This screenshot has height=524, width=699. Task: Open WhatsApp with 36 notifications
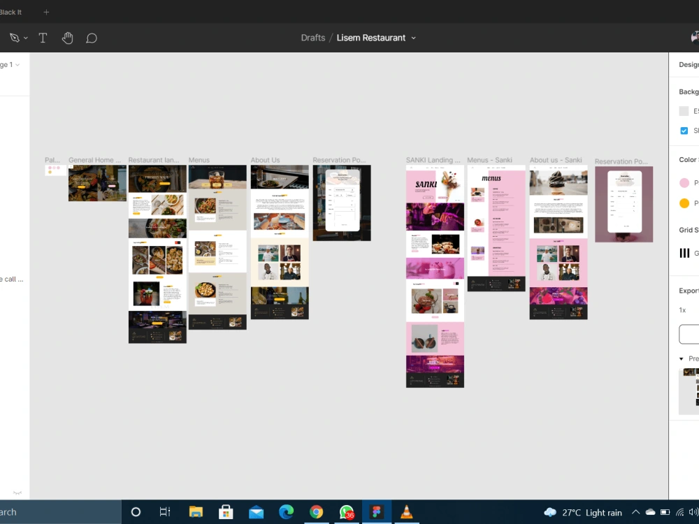click(x=347, y=512)
